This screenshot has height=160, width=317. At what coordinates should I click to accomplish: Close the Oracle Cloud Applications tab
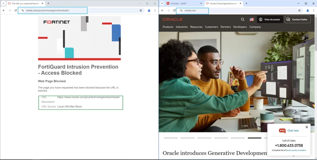pos(240,3)
